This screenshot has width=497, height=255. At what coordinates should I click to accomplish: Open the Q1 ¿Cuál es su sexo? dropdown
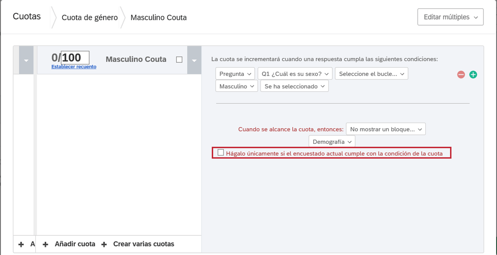tap(295, 74)
